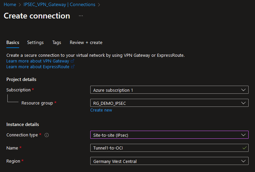Click external link icon beside VPN Gateway

72,61
